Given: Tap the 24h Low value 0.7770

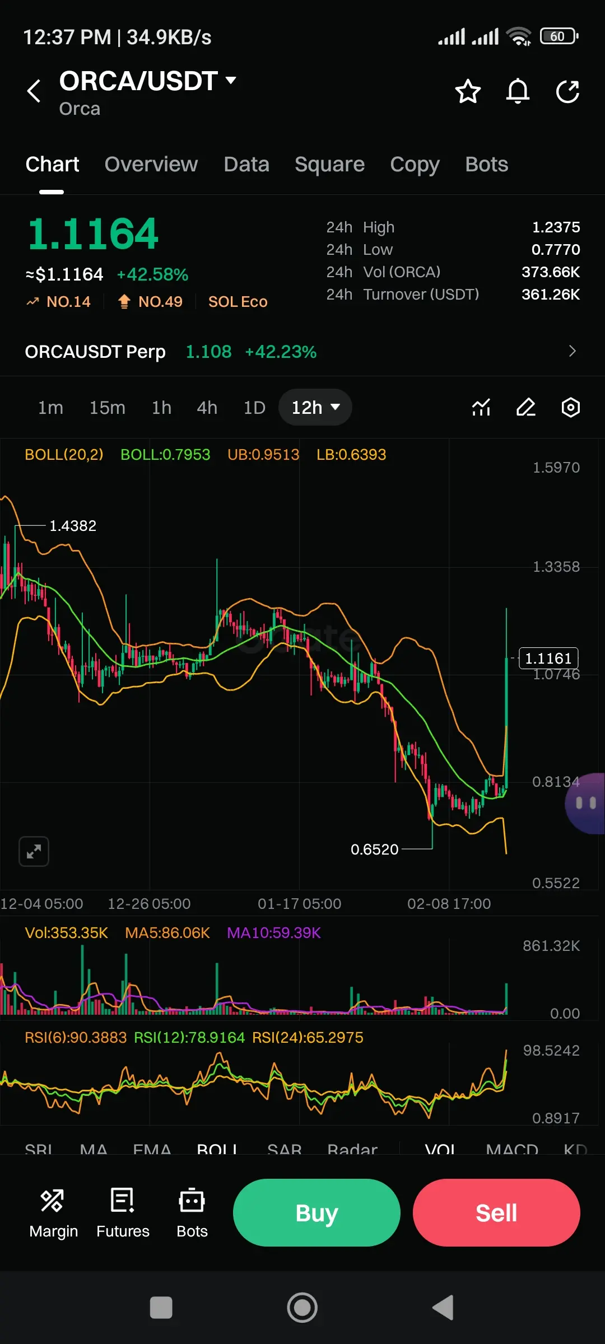Looking at the screenshot, I should 556,249.
